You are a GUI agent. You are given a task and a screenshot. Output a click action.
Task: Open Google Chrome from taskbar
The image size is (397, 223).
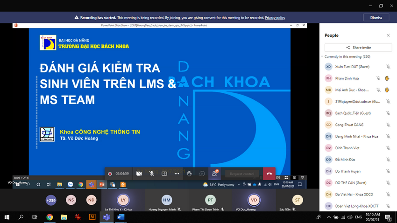50,217
